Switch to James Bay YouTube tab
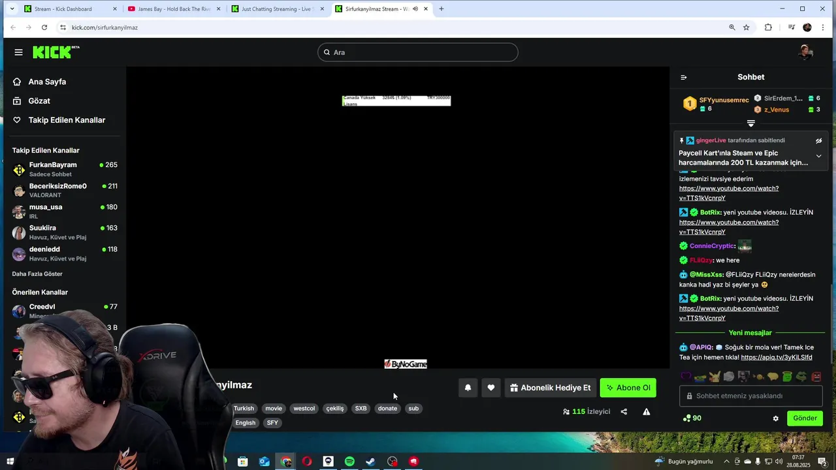The height and width of the screenshot is (470, 836). (x=174, y=9)
